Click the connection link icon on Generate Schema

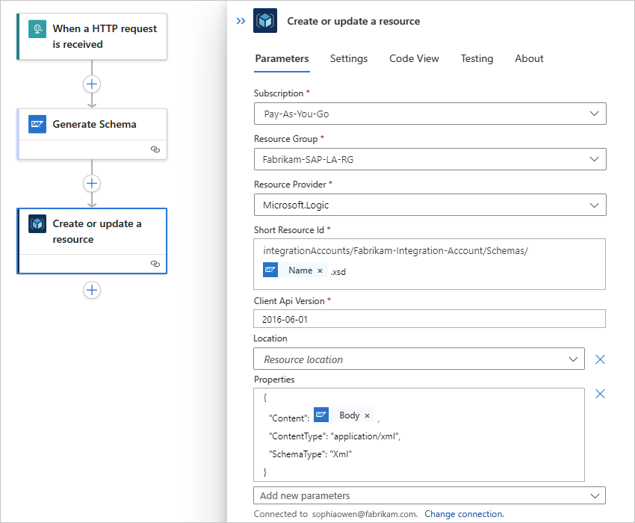pyautogui.click(x=155, y=149)
